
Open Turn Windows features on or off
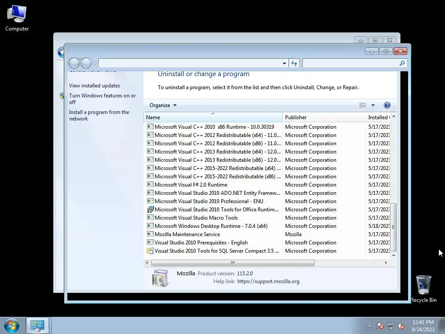tap(103, 99)
